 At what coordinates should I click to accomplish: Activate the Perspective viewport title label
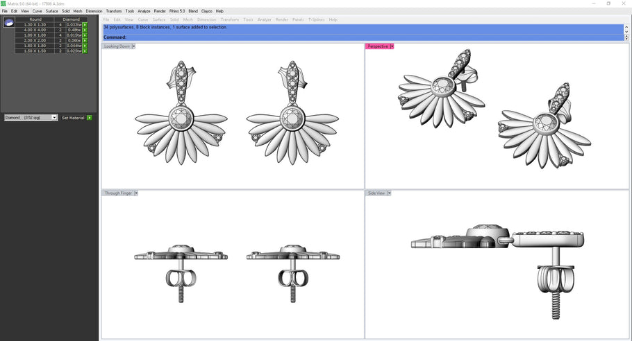pos(377,46)
